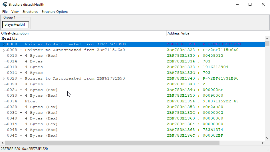Expand the 0020 pointer row
Image resolution: width=270 pixels, height=152 pixels.
click(4, 79)
